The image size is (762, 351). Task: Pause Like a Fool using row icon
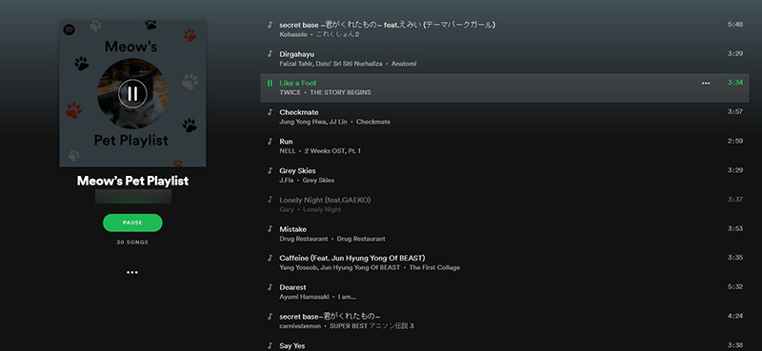point(270,83)
